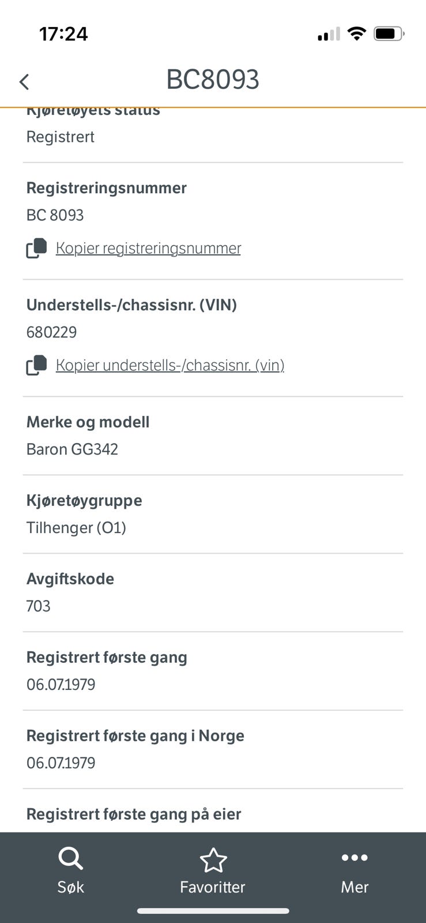Tap the magnifying glass Søk icon
The image size is (426, 923).
point(70,859)
